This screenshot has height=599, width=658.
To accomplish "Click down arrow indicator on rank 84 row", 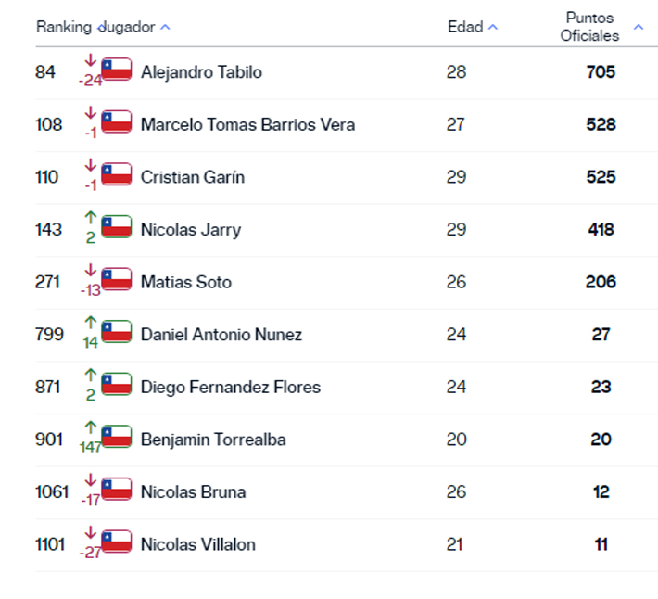I will 90,60.
